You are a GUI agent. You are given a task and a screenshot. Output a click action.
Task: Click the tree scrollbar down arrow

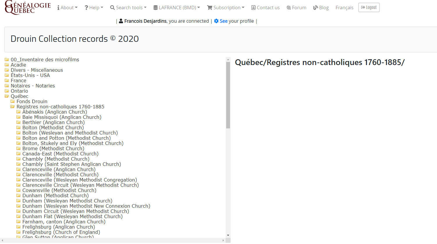click(x=228, y=235)
